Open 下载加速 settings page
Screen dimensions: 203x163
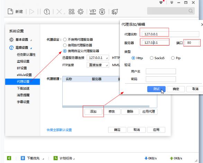23,88
